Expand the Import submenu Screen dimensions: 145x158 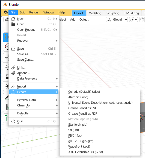pyautogui.click(x=57, y=87)
